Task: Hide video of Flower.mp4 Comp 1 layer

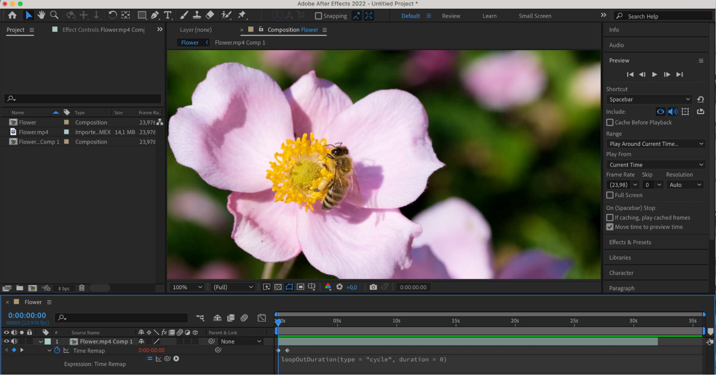Action: click(x=6, y=341)
